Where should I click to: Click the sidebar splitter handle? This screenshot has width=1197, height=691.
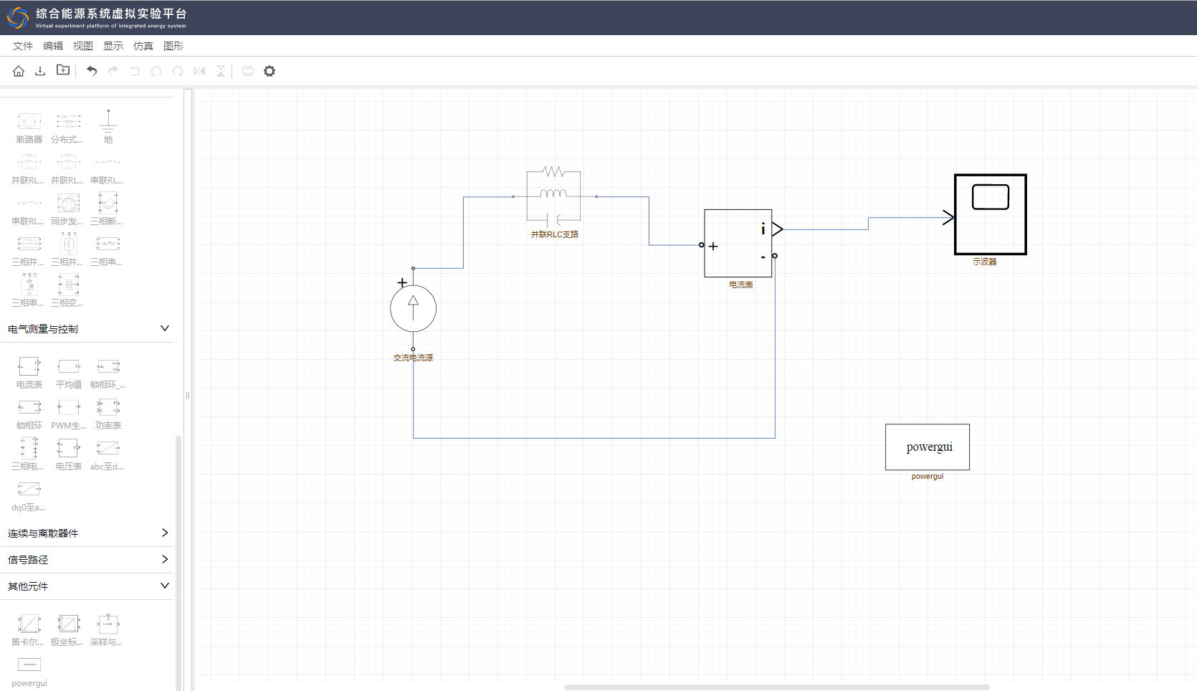point(188,395)
